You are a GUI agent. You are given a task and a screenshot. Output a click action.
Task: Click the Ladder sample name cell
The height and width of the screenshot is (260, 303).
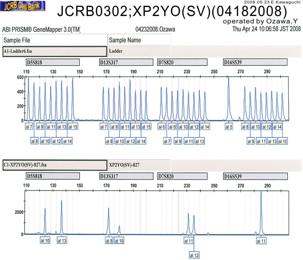[139, 51]
